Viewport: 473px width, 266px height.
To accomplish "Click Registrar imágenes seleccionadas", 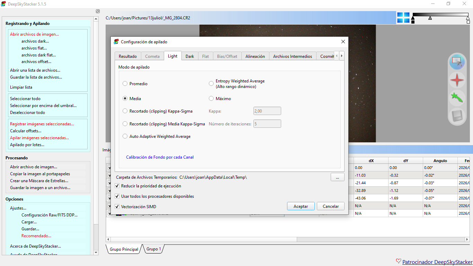I will tap(42, 124).
